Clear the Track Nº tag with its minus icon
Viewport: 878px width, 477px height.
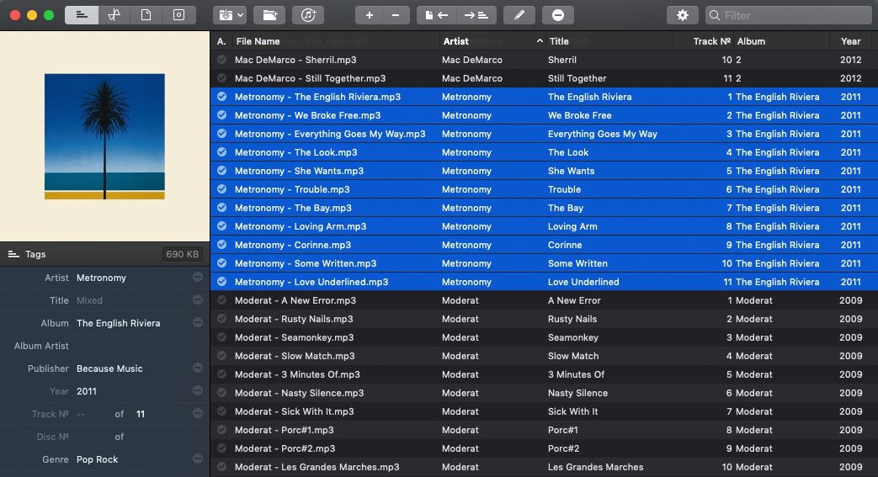pos(198,413)
